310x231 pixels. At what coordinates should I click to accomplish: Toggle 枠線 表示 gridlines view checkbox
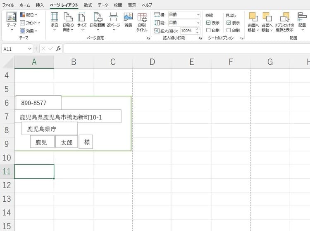pos(208,23)
